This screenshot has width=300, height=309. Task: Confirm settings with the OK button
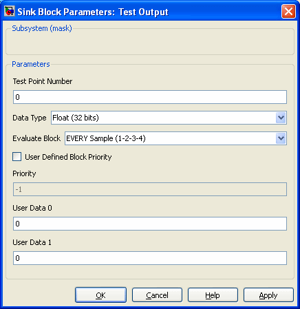click(100, 295)
